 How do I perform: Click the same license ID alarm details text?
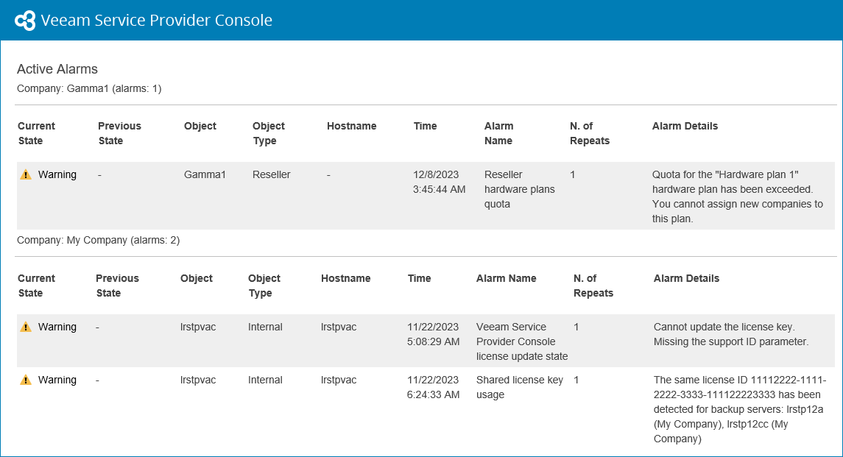click(x=739, y=409)
